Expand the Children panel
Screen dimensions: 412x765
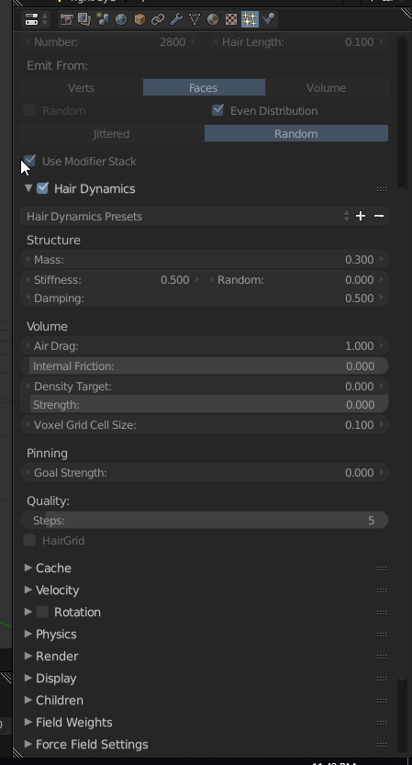coord(28,700)
